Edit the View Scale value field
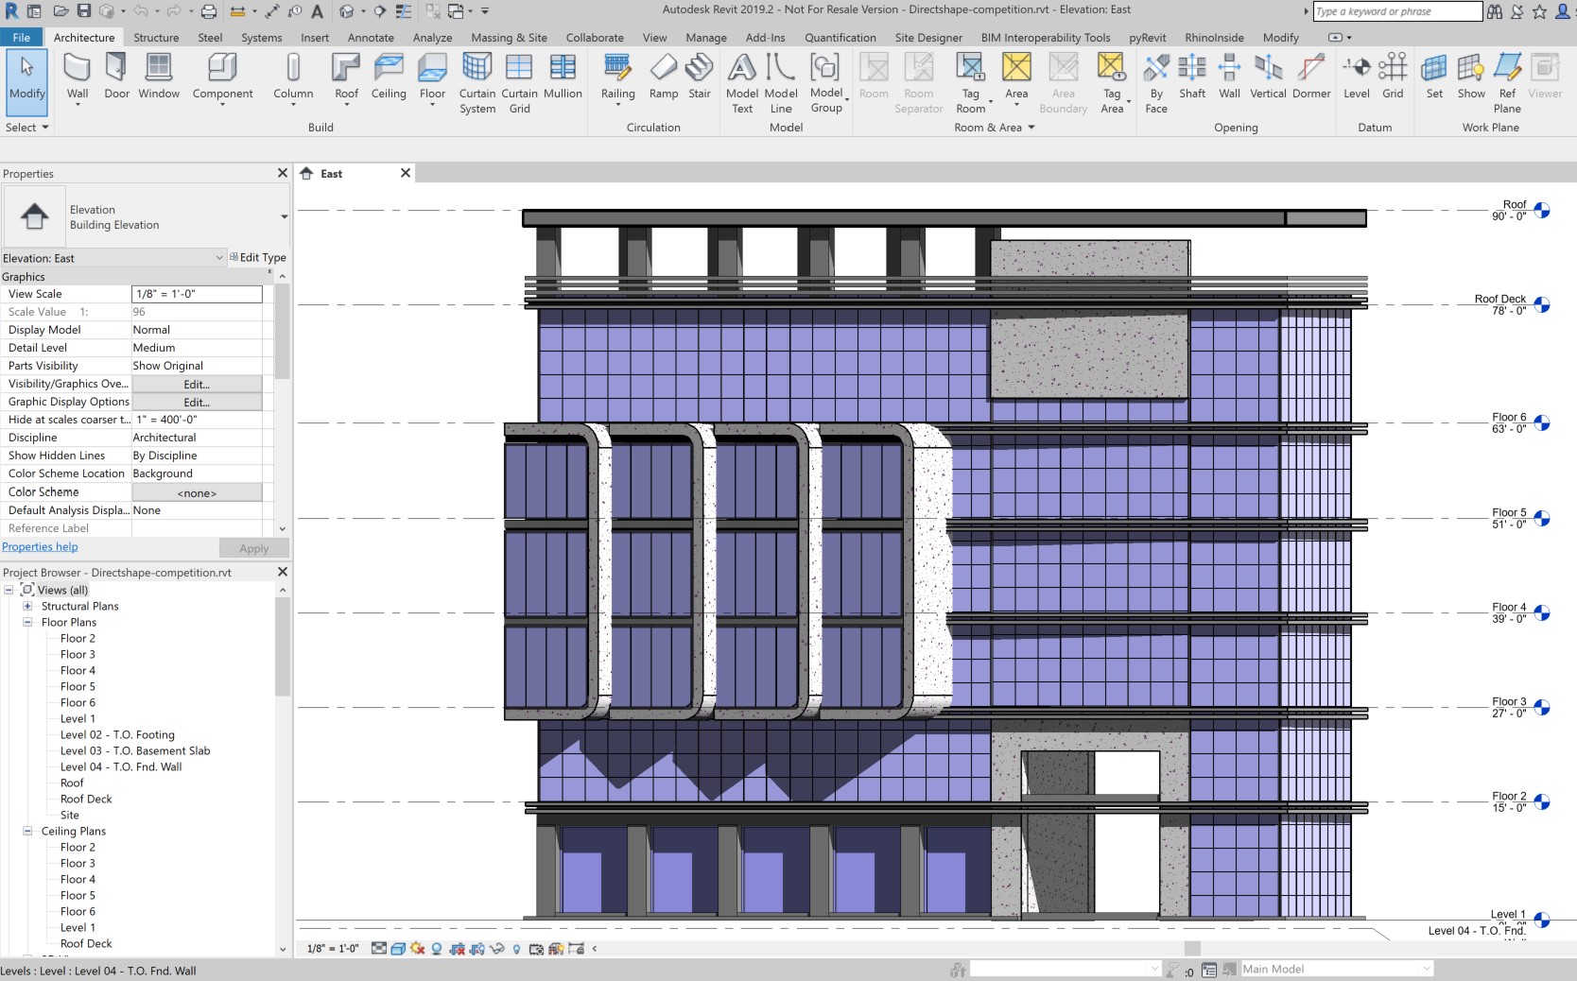Viewport: 1577px width, 981px height. (196, 294)
